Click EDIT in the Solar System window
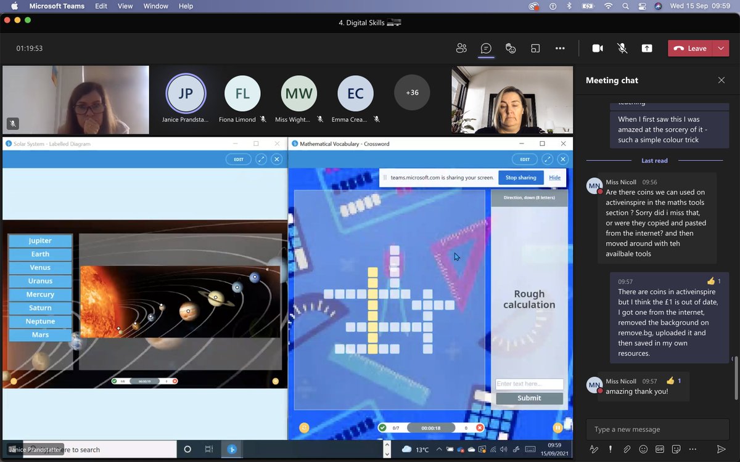Screen dimensions: 740x462 pos(238,159)
